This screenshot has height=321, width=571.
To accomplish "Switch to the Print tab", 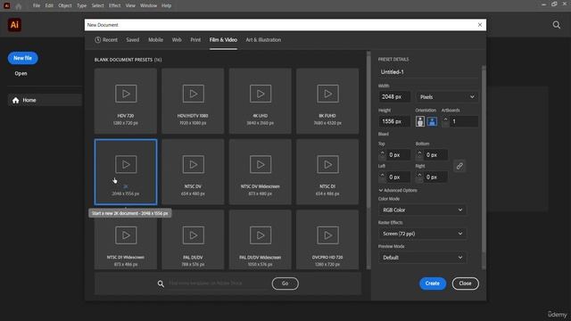I will (195, 40).
